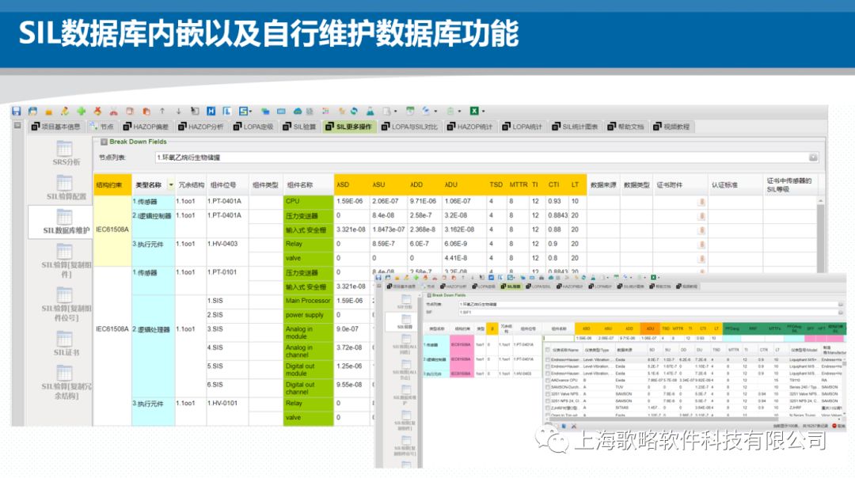The width and height of the screenshot is (855, 478).
Task: Open dropdown arrow beside the S icon
Action: click(x=251, y=111)
